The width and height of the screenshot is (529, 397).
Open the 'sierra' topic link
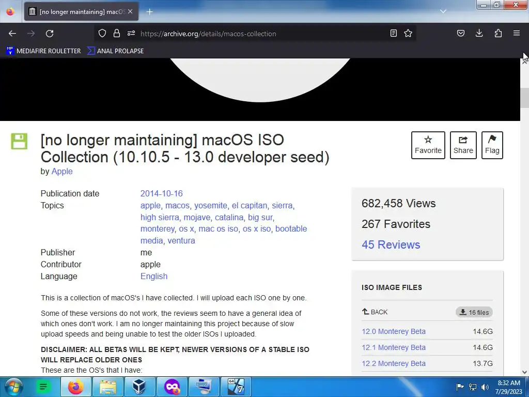[282, 205]
